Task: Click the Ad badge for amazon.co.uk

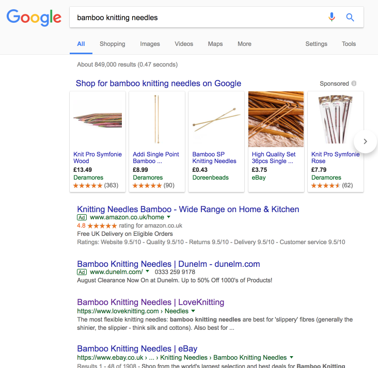Action: 82,217
